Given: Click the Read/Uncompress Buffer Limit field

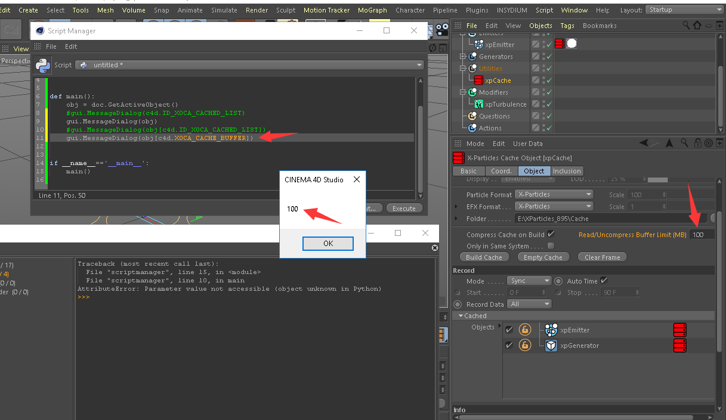Looking at the screenshot, I should tap(702, 235).
